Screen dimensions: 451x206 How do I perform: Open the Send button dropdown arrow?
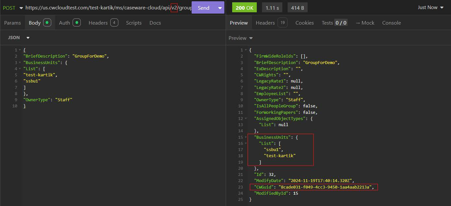[x=220, y=7]
